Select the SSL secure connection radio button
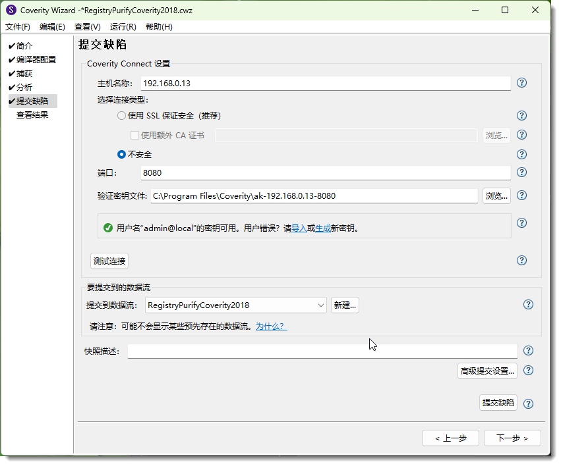The width and height of the screenshot is (561, 466). (122, 116)
